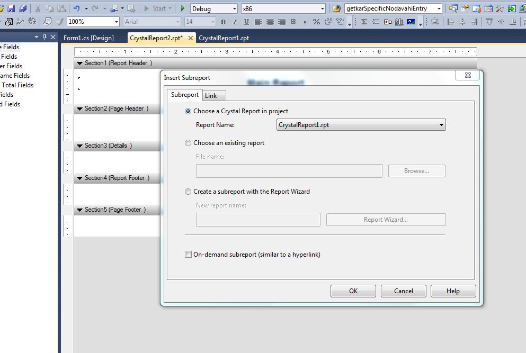Click the Insert Chart icon

399,22
